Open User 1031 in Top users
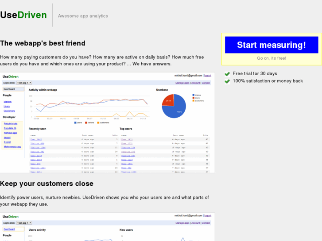The width and height of the screenshot is (322, 241). pyautogui.click(x=127, y=144)
